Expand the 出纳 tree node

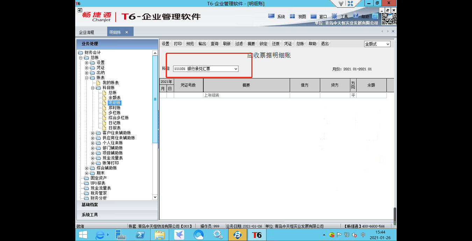(87, 73)
